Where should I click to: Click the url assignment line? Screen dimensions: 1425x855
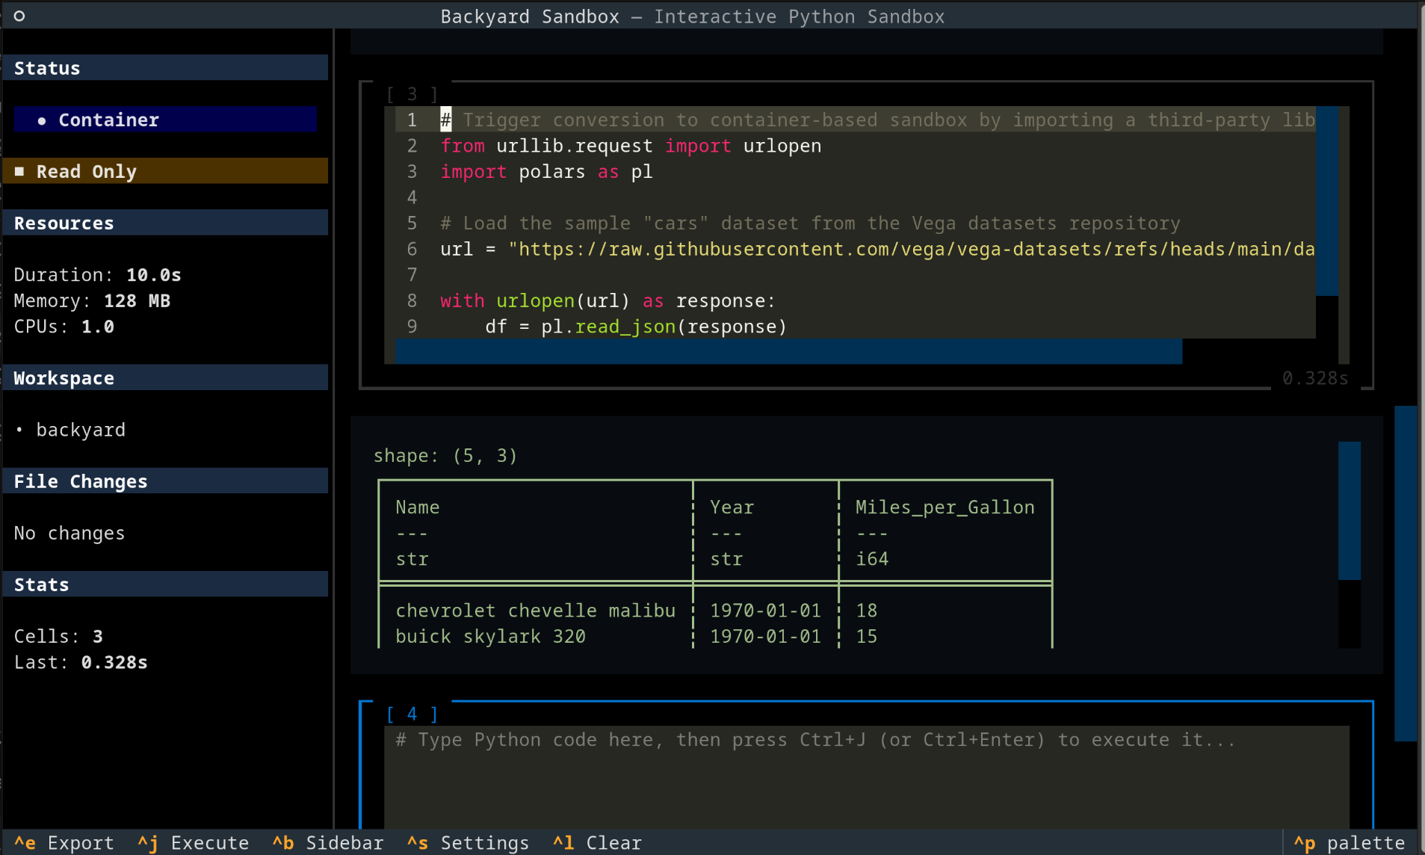(x=877, y=249)
